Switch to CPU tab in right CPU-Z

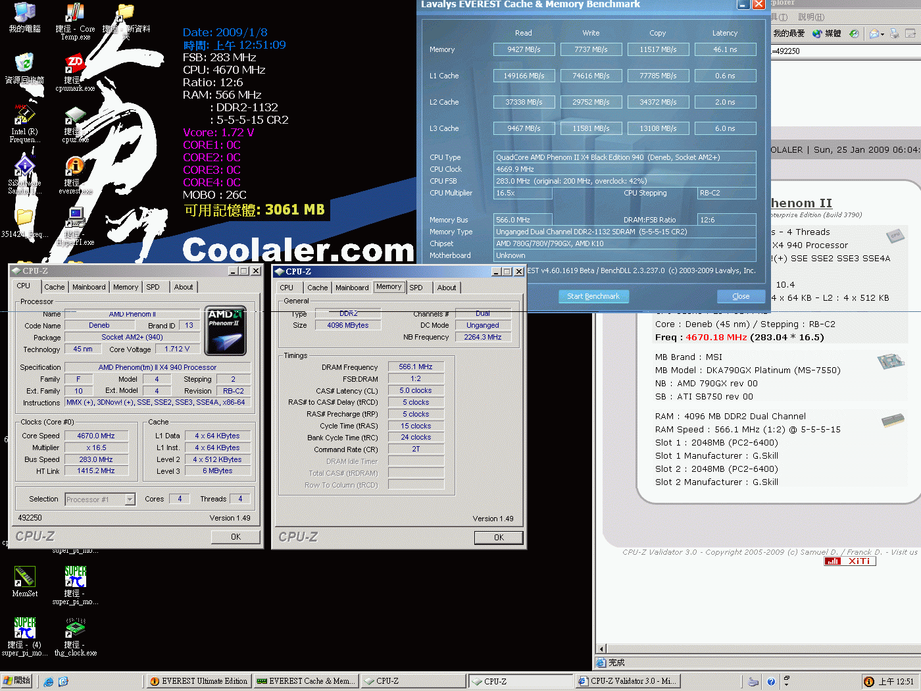[287, 288]
